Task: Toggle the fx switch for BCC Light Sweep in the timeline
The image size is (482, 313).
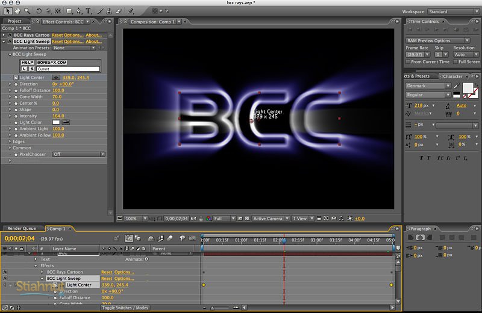Action: click(x=5, y=279)
